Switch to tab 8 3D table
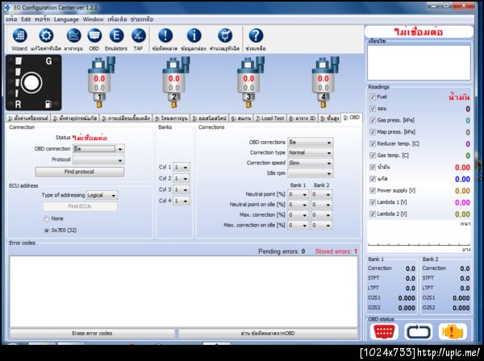484x361 pixels. 302,118
